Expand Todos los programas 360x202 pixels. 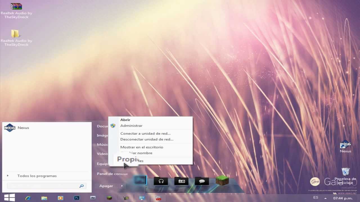(x=37, y=176)
